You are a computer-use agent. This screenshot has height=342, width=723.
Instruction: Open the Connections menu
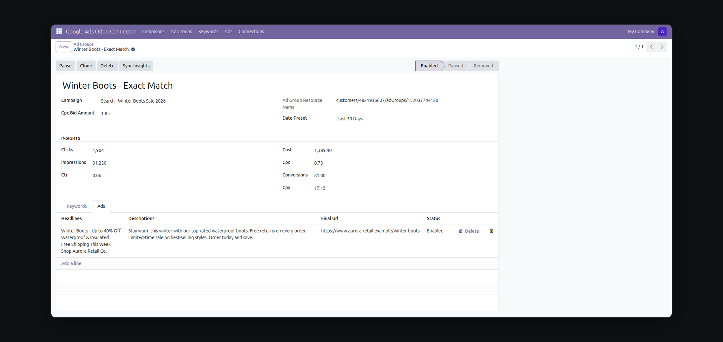pyautogui.click(x=251, y=32)
